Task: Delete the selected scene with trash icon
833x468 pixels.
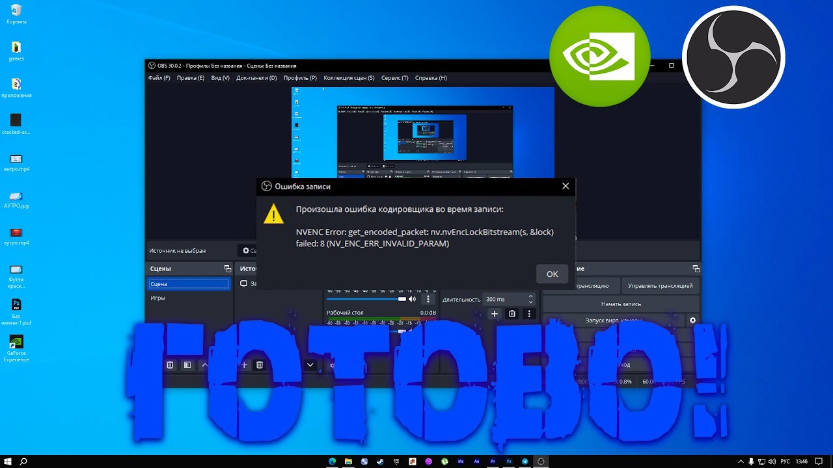Action: tap(170, 365)
